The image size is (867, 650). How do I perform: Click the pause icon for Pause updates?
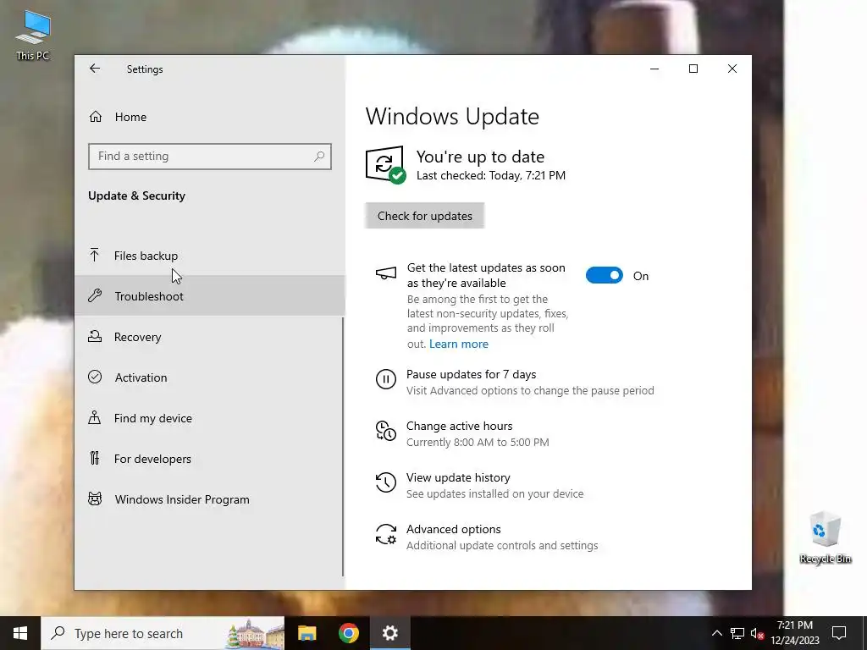[386, 380]
